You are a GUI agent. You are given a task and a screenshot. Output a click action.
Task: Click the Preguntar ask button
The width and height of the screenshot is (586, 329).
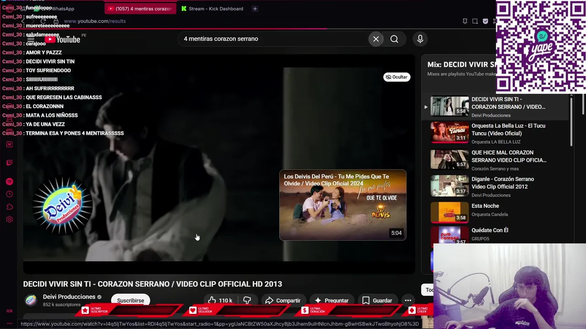(331, 300)
